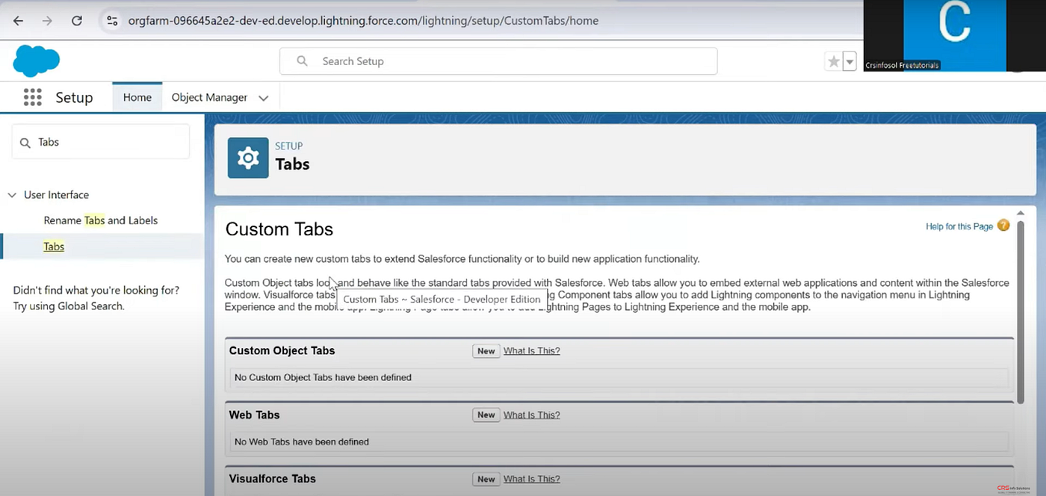
Task: Click the browser address bar URL
Action: 363,21
